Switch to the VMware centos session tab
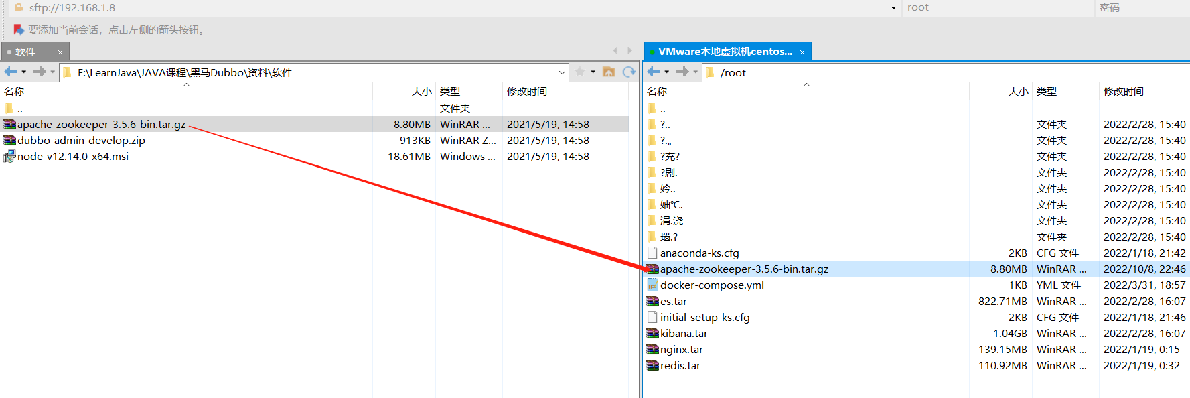 pyautogui.click(x=725, y=52)
